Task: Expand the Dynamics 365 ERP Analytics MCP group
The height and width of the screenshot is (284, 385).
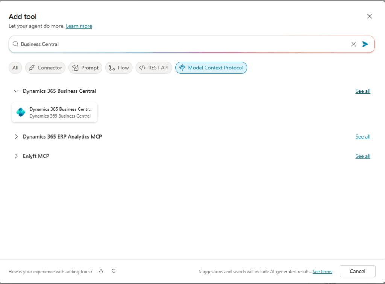Action: coord(16,137)
